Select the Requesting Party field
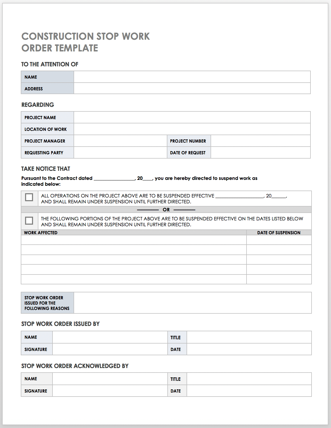 (120, 152)
